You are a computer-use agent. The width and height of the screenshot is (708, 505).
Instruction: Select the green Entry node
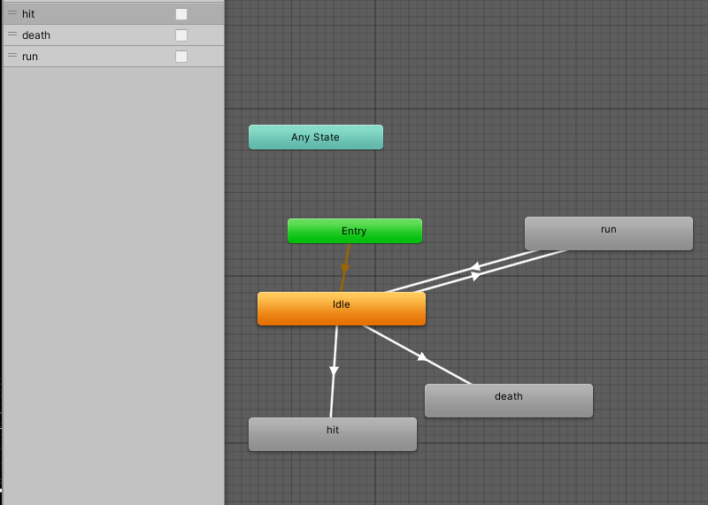tap(354, 231)
